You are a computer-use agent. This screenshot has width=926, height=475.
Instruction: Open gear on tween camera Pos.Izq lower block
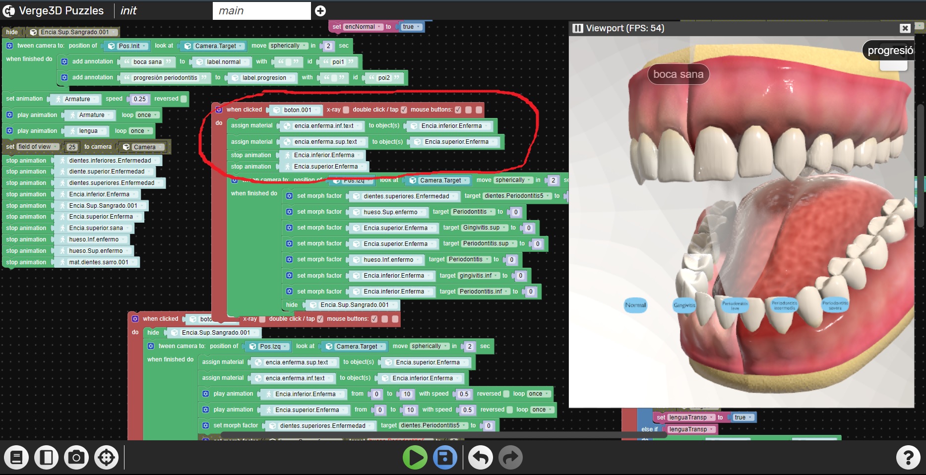pyautogui.click(x=151, y=346)
